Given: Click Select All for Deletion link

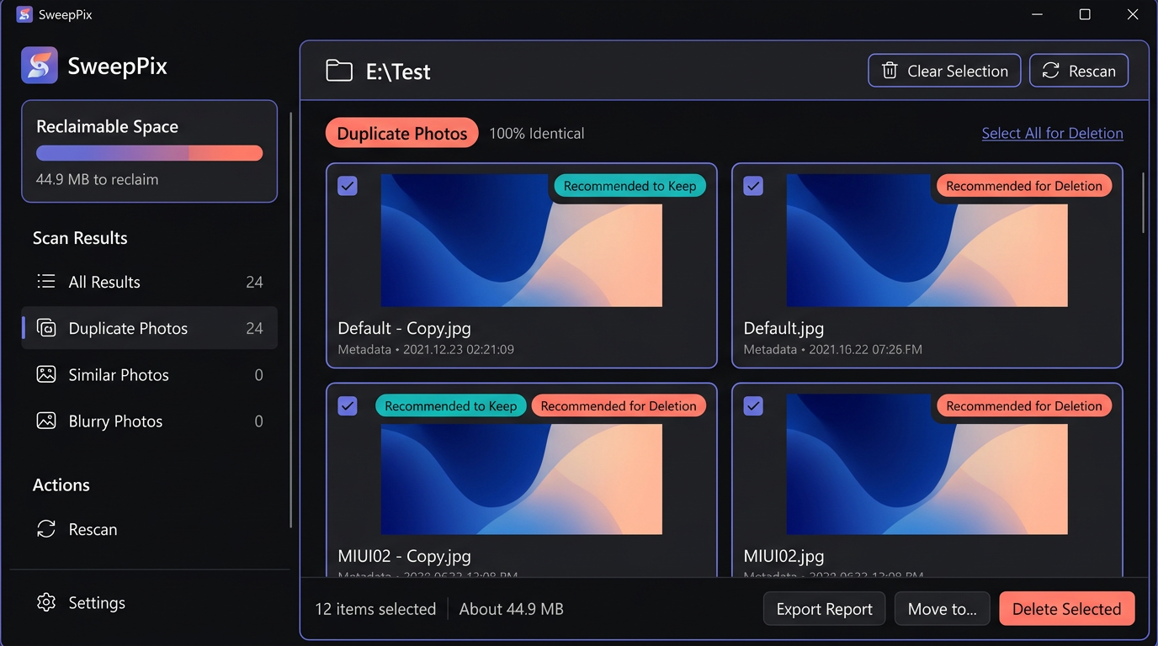Looking at the screenshot, I should [1052, 133].
